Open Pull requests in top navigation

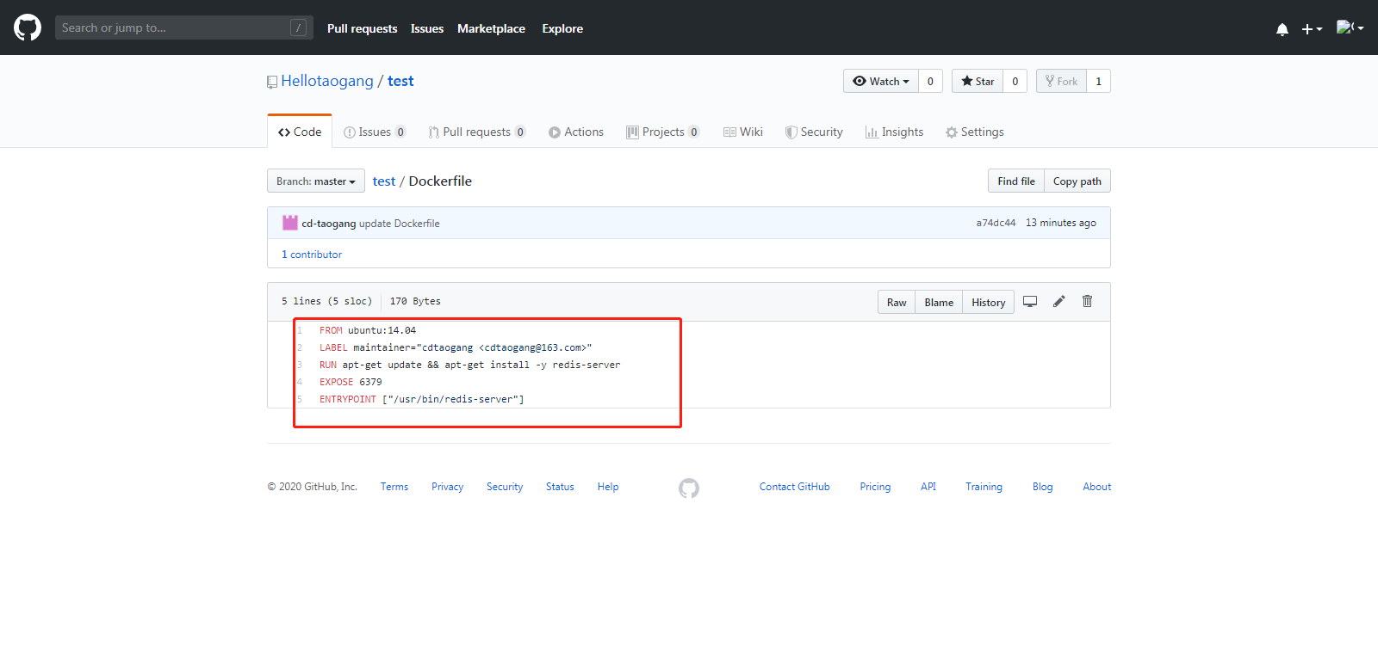[362, 28]
